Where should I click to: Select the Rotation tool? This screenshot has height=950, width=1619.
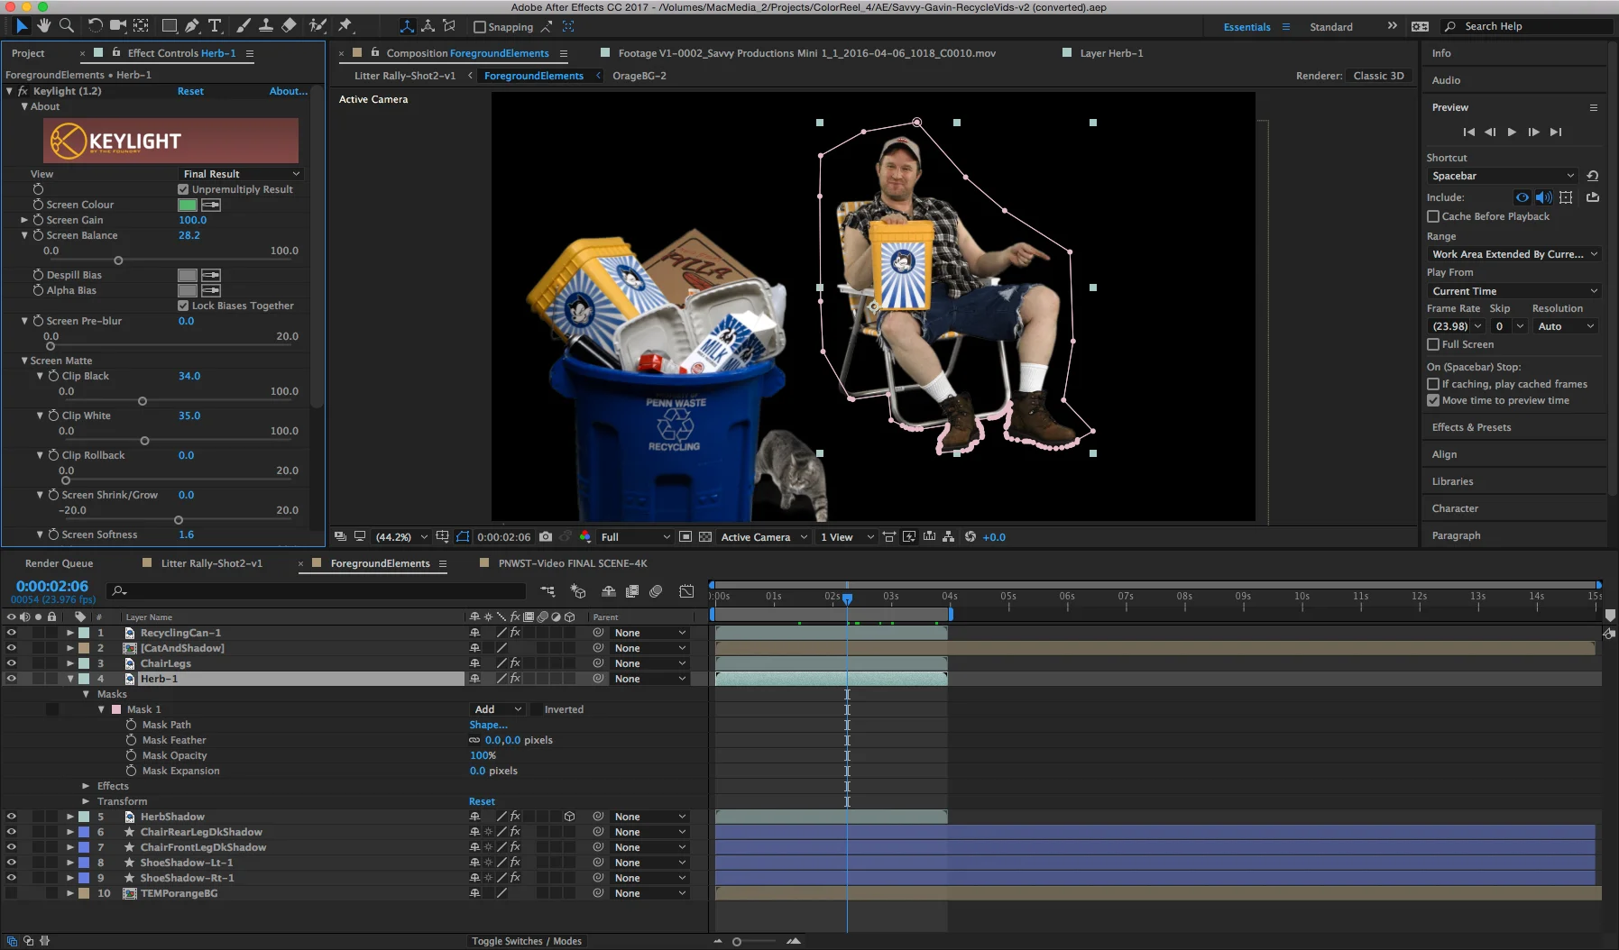click(95, 26)
